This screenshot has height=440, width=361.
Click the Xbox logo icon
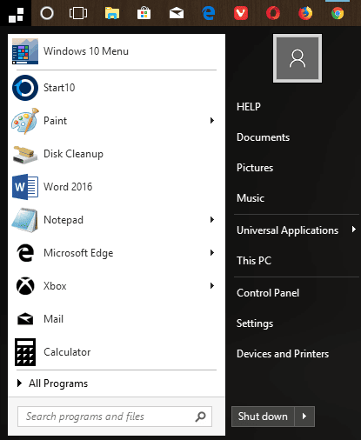(25, 286)
